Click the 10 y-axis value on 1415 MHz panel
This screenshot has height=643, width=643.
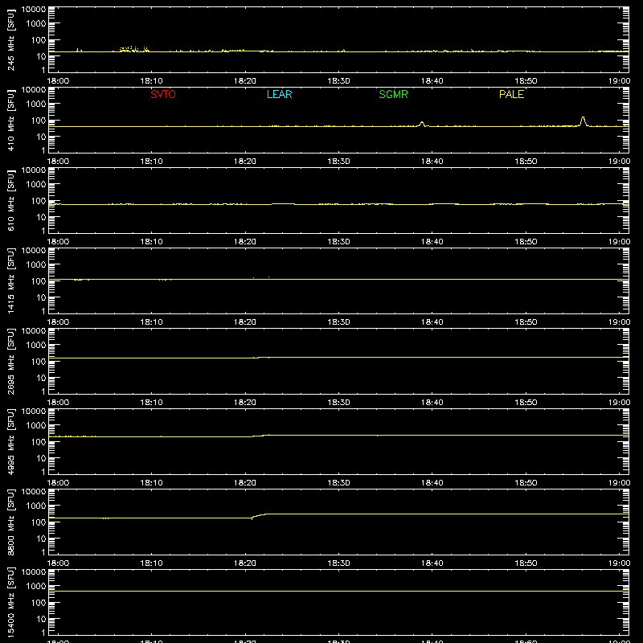[x=41, y=297]
